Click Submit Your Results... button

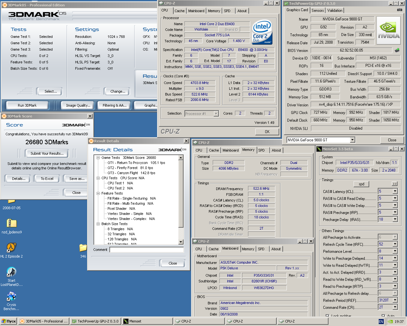[x=47, y=153]
